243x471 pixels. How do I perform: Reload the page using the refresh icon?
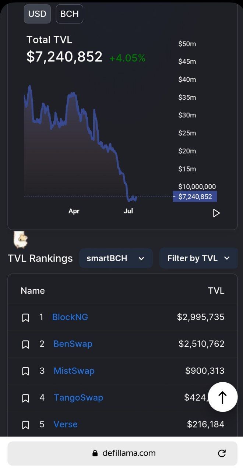(x=222, y=453)
